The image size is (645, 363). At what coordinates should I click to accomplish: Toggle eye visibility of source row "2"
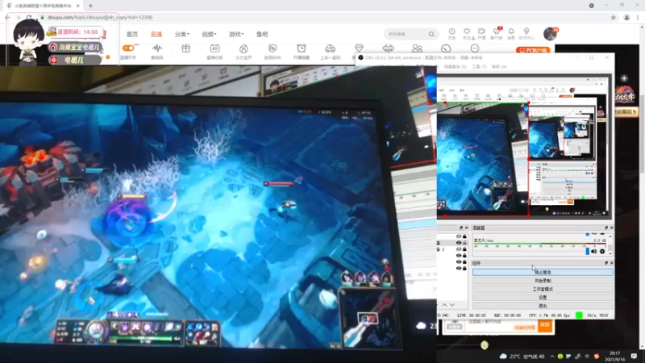pos(459,249)
